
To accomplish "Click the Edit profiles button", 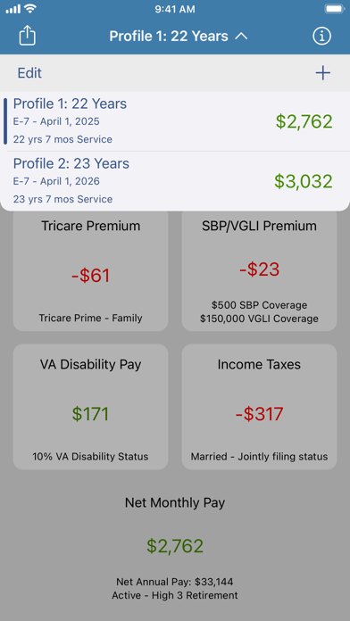I will pos(29,73).
